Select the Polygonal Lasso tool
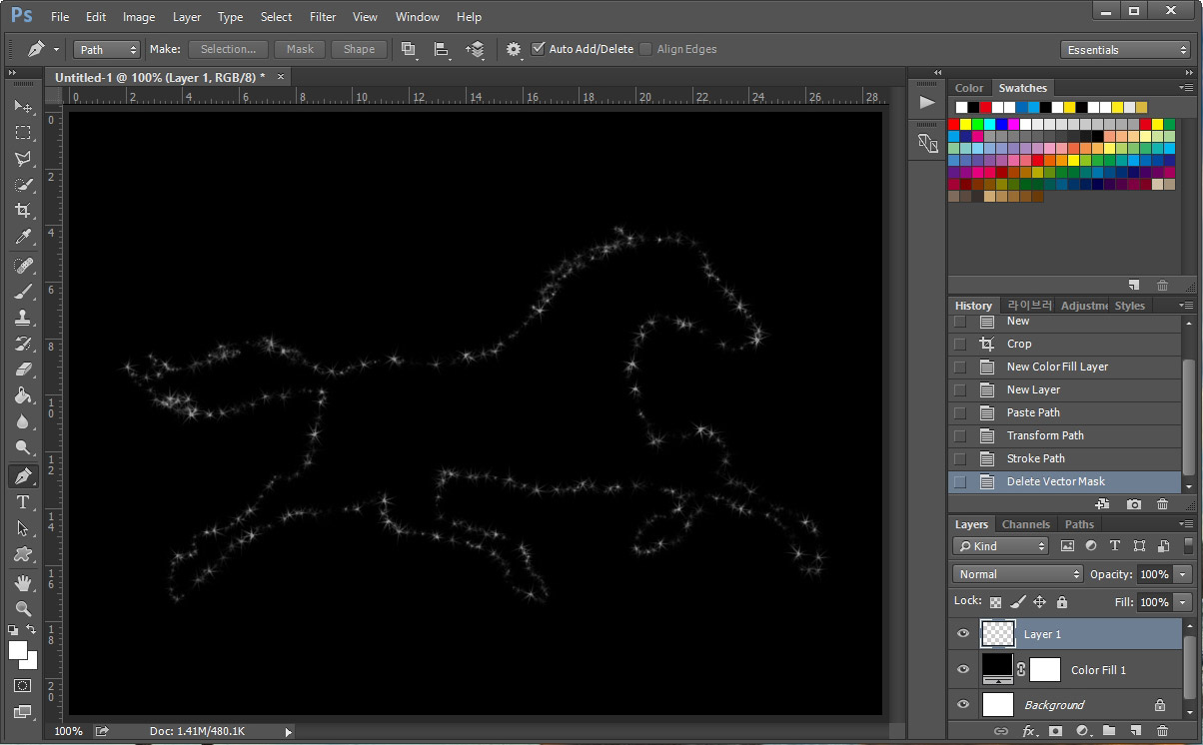 coord(23,159)
